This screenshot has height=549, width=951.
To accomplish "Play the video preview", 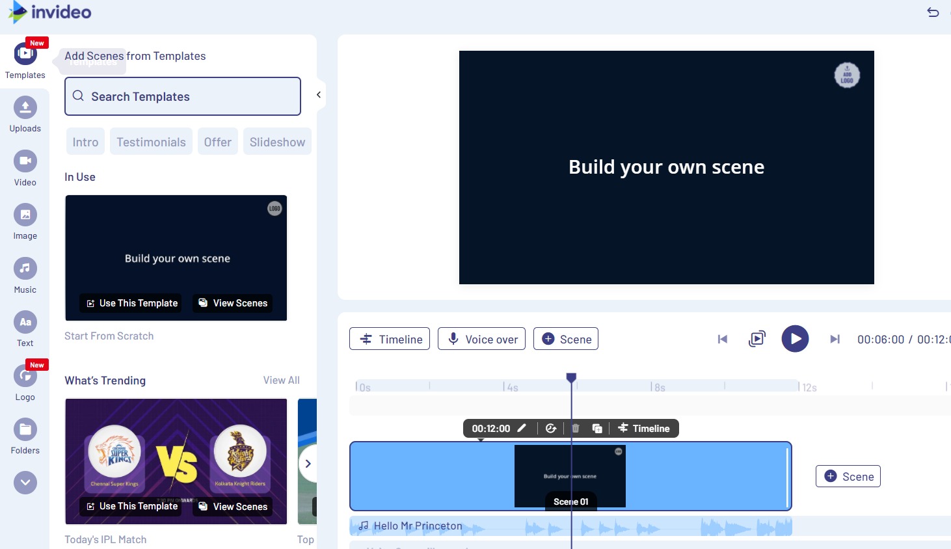I will click(795, 339).
